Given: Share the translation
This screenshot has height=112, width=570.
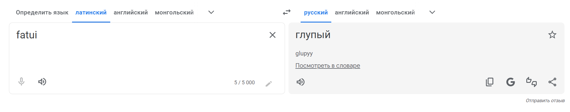Looking at the screenshot, I should point(552,82).
